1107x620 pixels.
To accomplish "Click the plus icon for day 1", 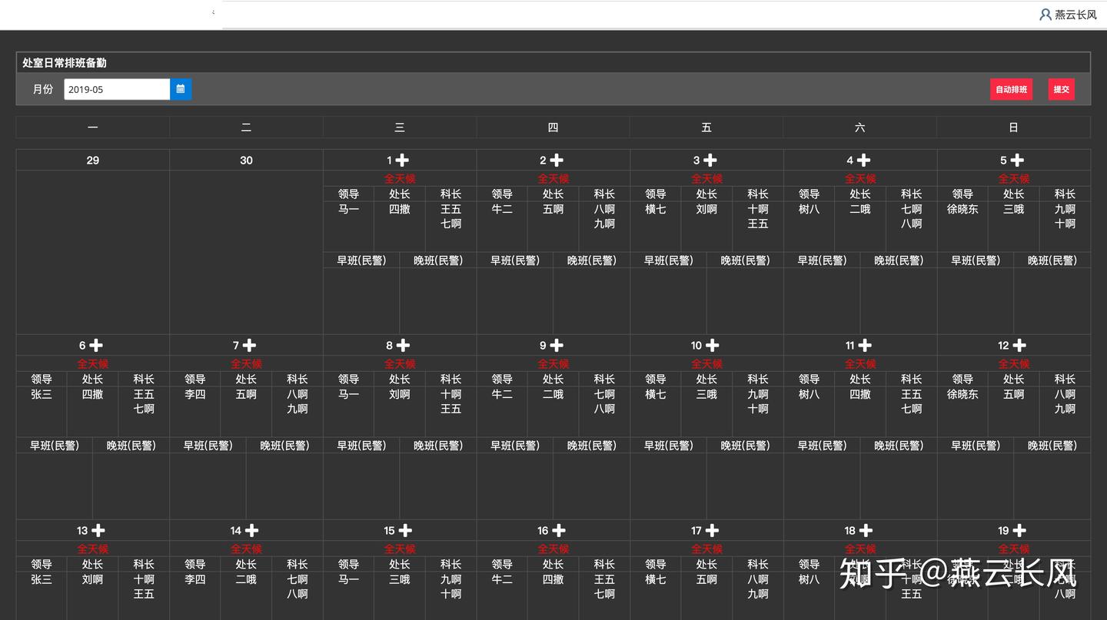I will (402, 161).
